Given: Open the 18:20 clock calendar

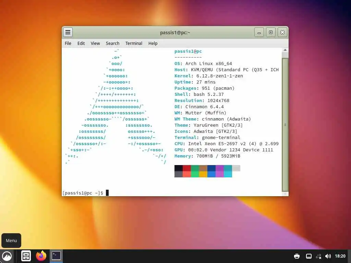Looking at the screenshot, I should 340,256.
